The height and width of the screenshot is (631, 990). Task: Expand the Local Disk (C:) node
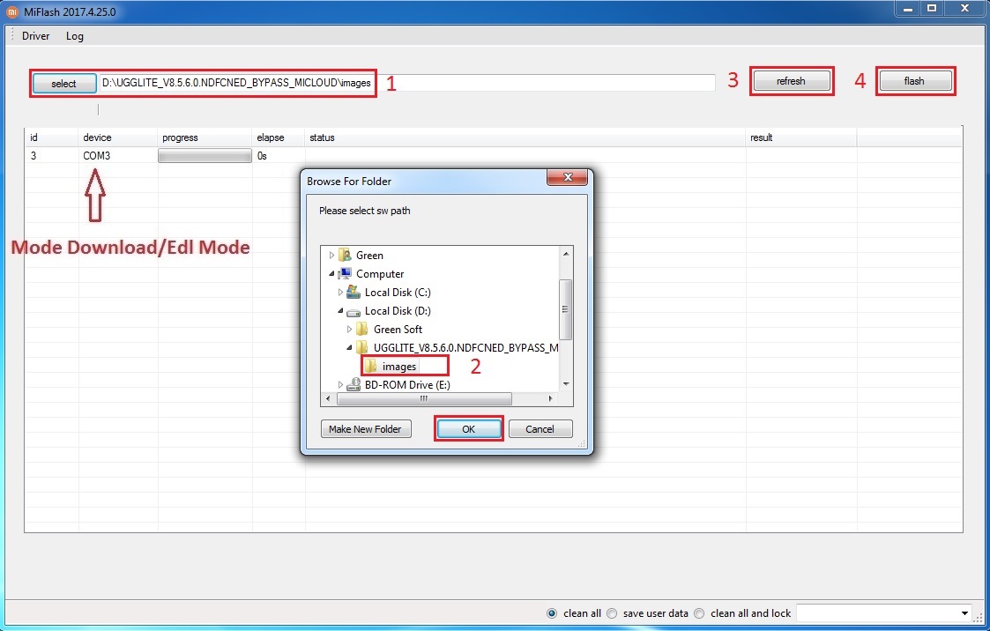(x=340, y=293)
